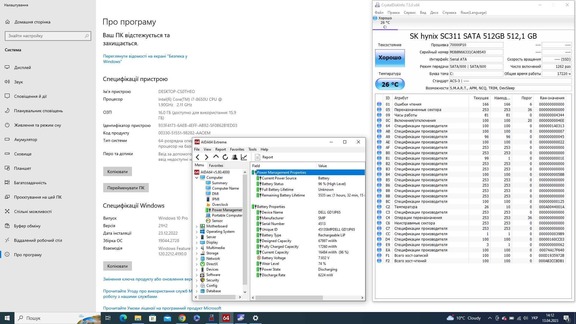
Task: Click AIDA64 tree vertical scrollbar down arrow
Action: (x=245, y=292)
